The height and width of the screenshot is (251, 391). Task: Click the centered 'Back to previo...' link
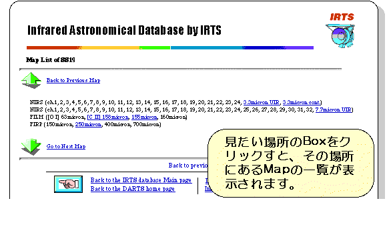coord(188,166)
